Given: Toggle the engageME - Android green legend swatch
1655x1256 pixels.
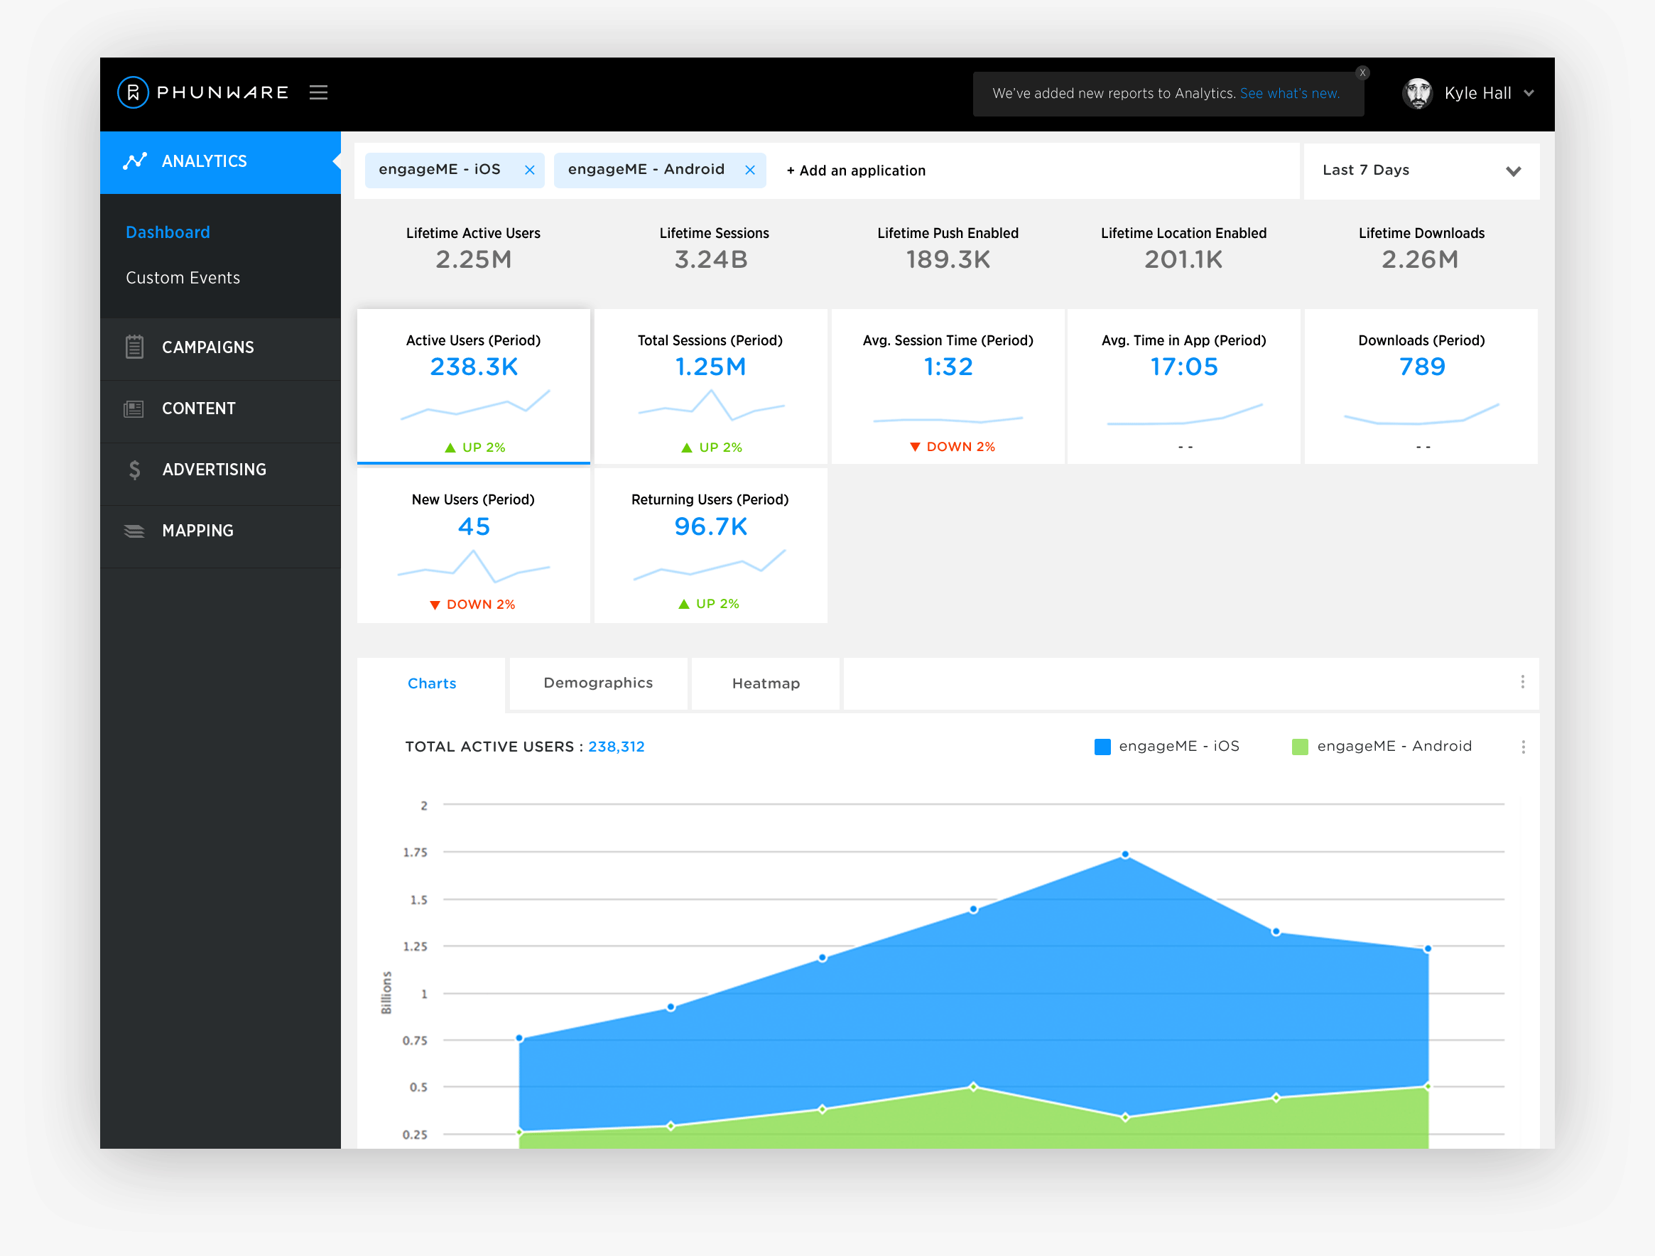Looking at the screenshot, I should pyautogui.click(x=1301, y=746).
